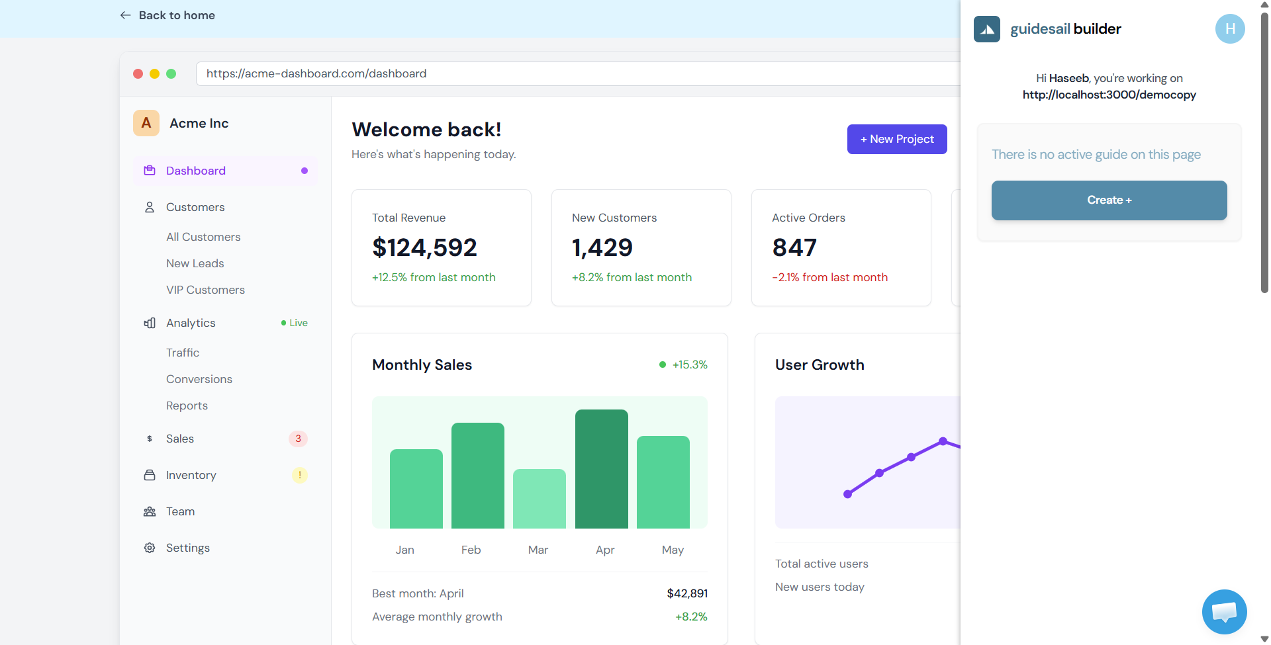The height and width of the screenshot is (645, 1271).
Task: Open the Sales menu with 3 badge
Action: click(180, 439)
